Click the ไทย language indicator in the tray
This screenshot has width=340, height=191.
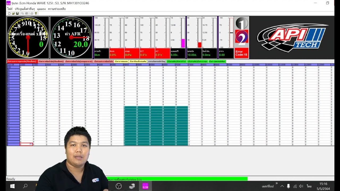(309, 186)
